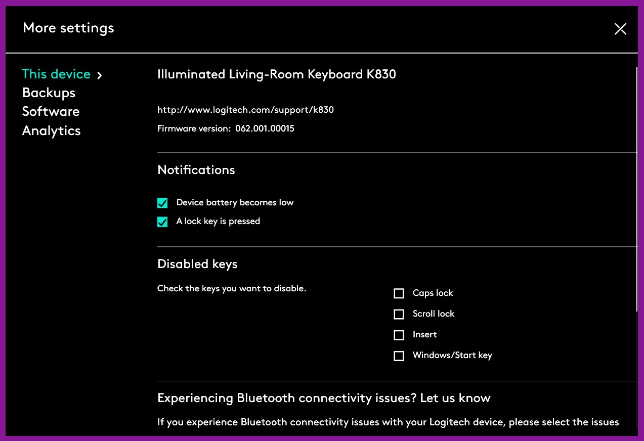This screenshot has width=644, height=441.
Task: Click the Disabled keys section heading
Action: tap(197, 264)
